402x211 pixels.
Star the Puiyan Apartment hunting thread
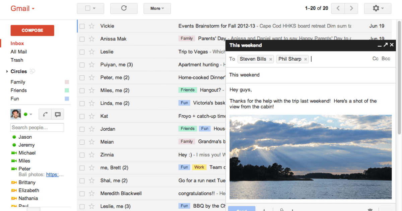click(91, 65)
